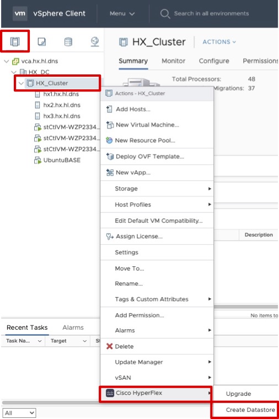Click the vCenter icon for vca.hx.hl.dns
Viewport: 279px width, 419px height.
(16, 61)
